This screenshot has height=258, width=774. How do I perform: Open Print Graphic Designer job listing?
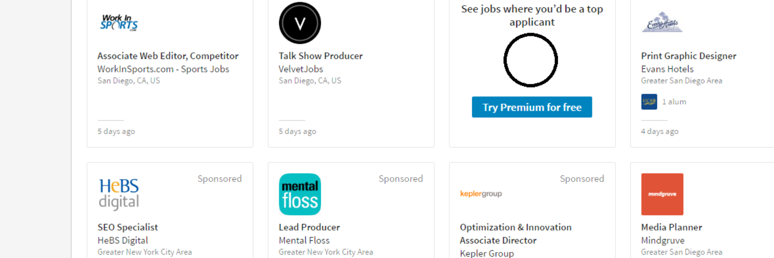[x=688, y=56]
